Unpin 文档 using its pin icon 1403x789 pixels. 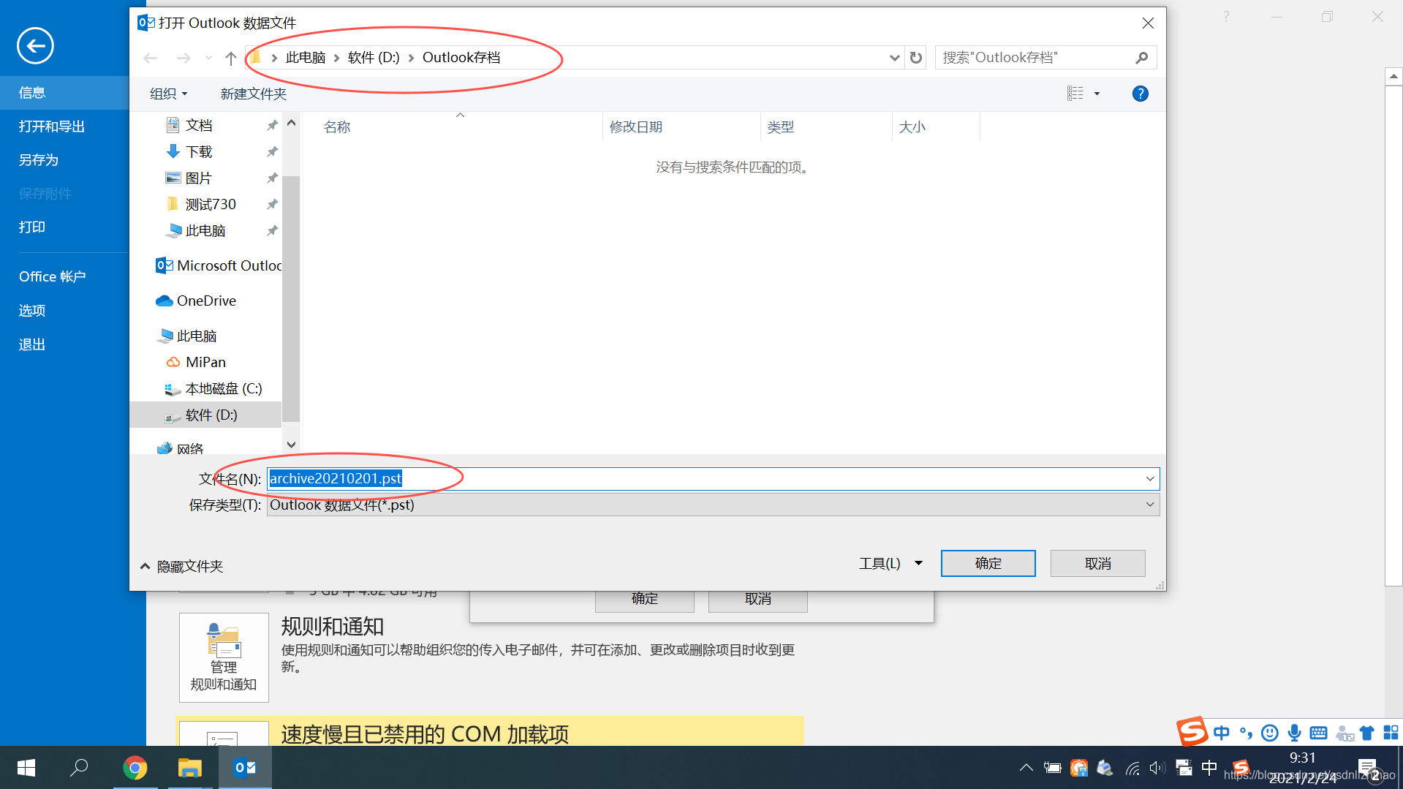pyautogui.click(x=272, y=126)
